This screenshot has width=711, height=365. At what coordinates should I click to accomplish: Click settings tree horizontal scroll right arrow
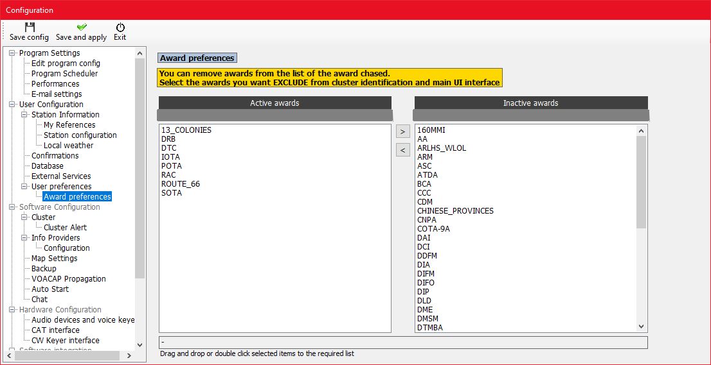click(129, 357)
